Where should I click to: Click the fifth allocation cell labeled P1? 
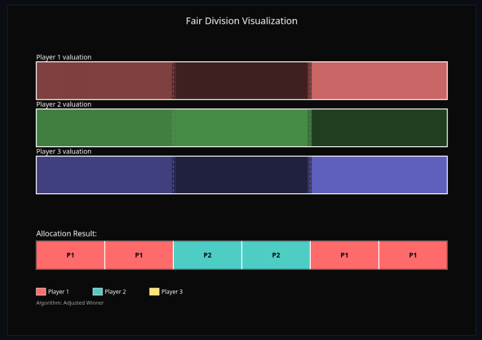[345, 255]
